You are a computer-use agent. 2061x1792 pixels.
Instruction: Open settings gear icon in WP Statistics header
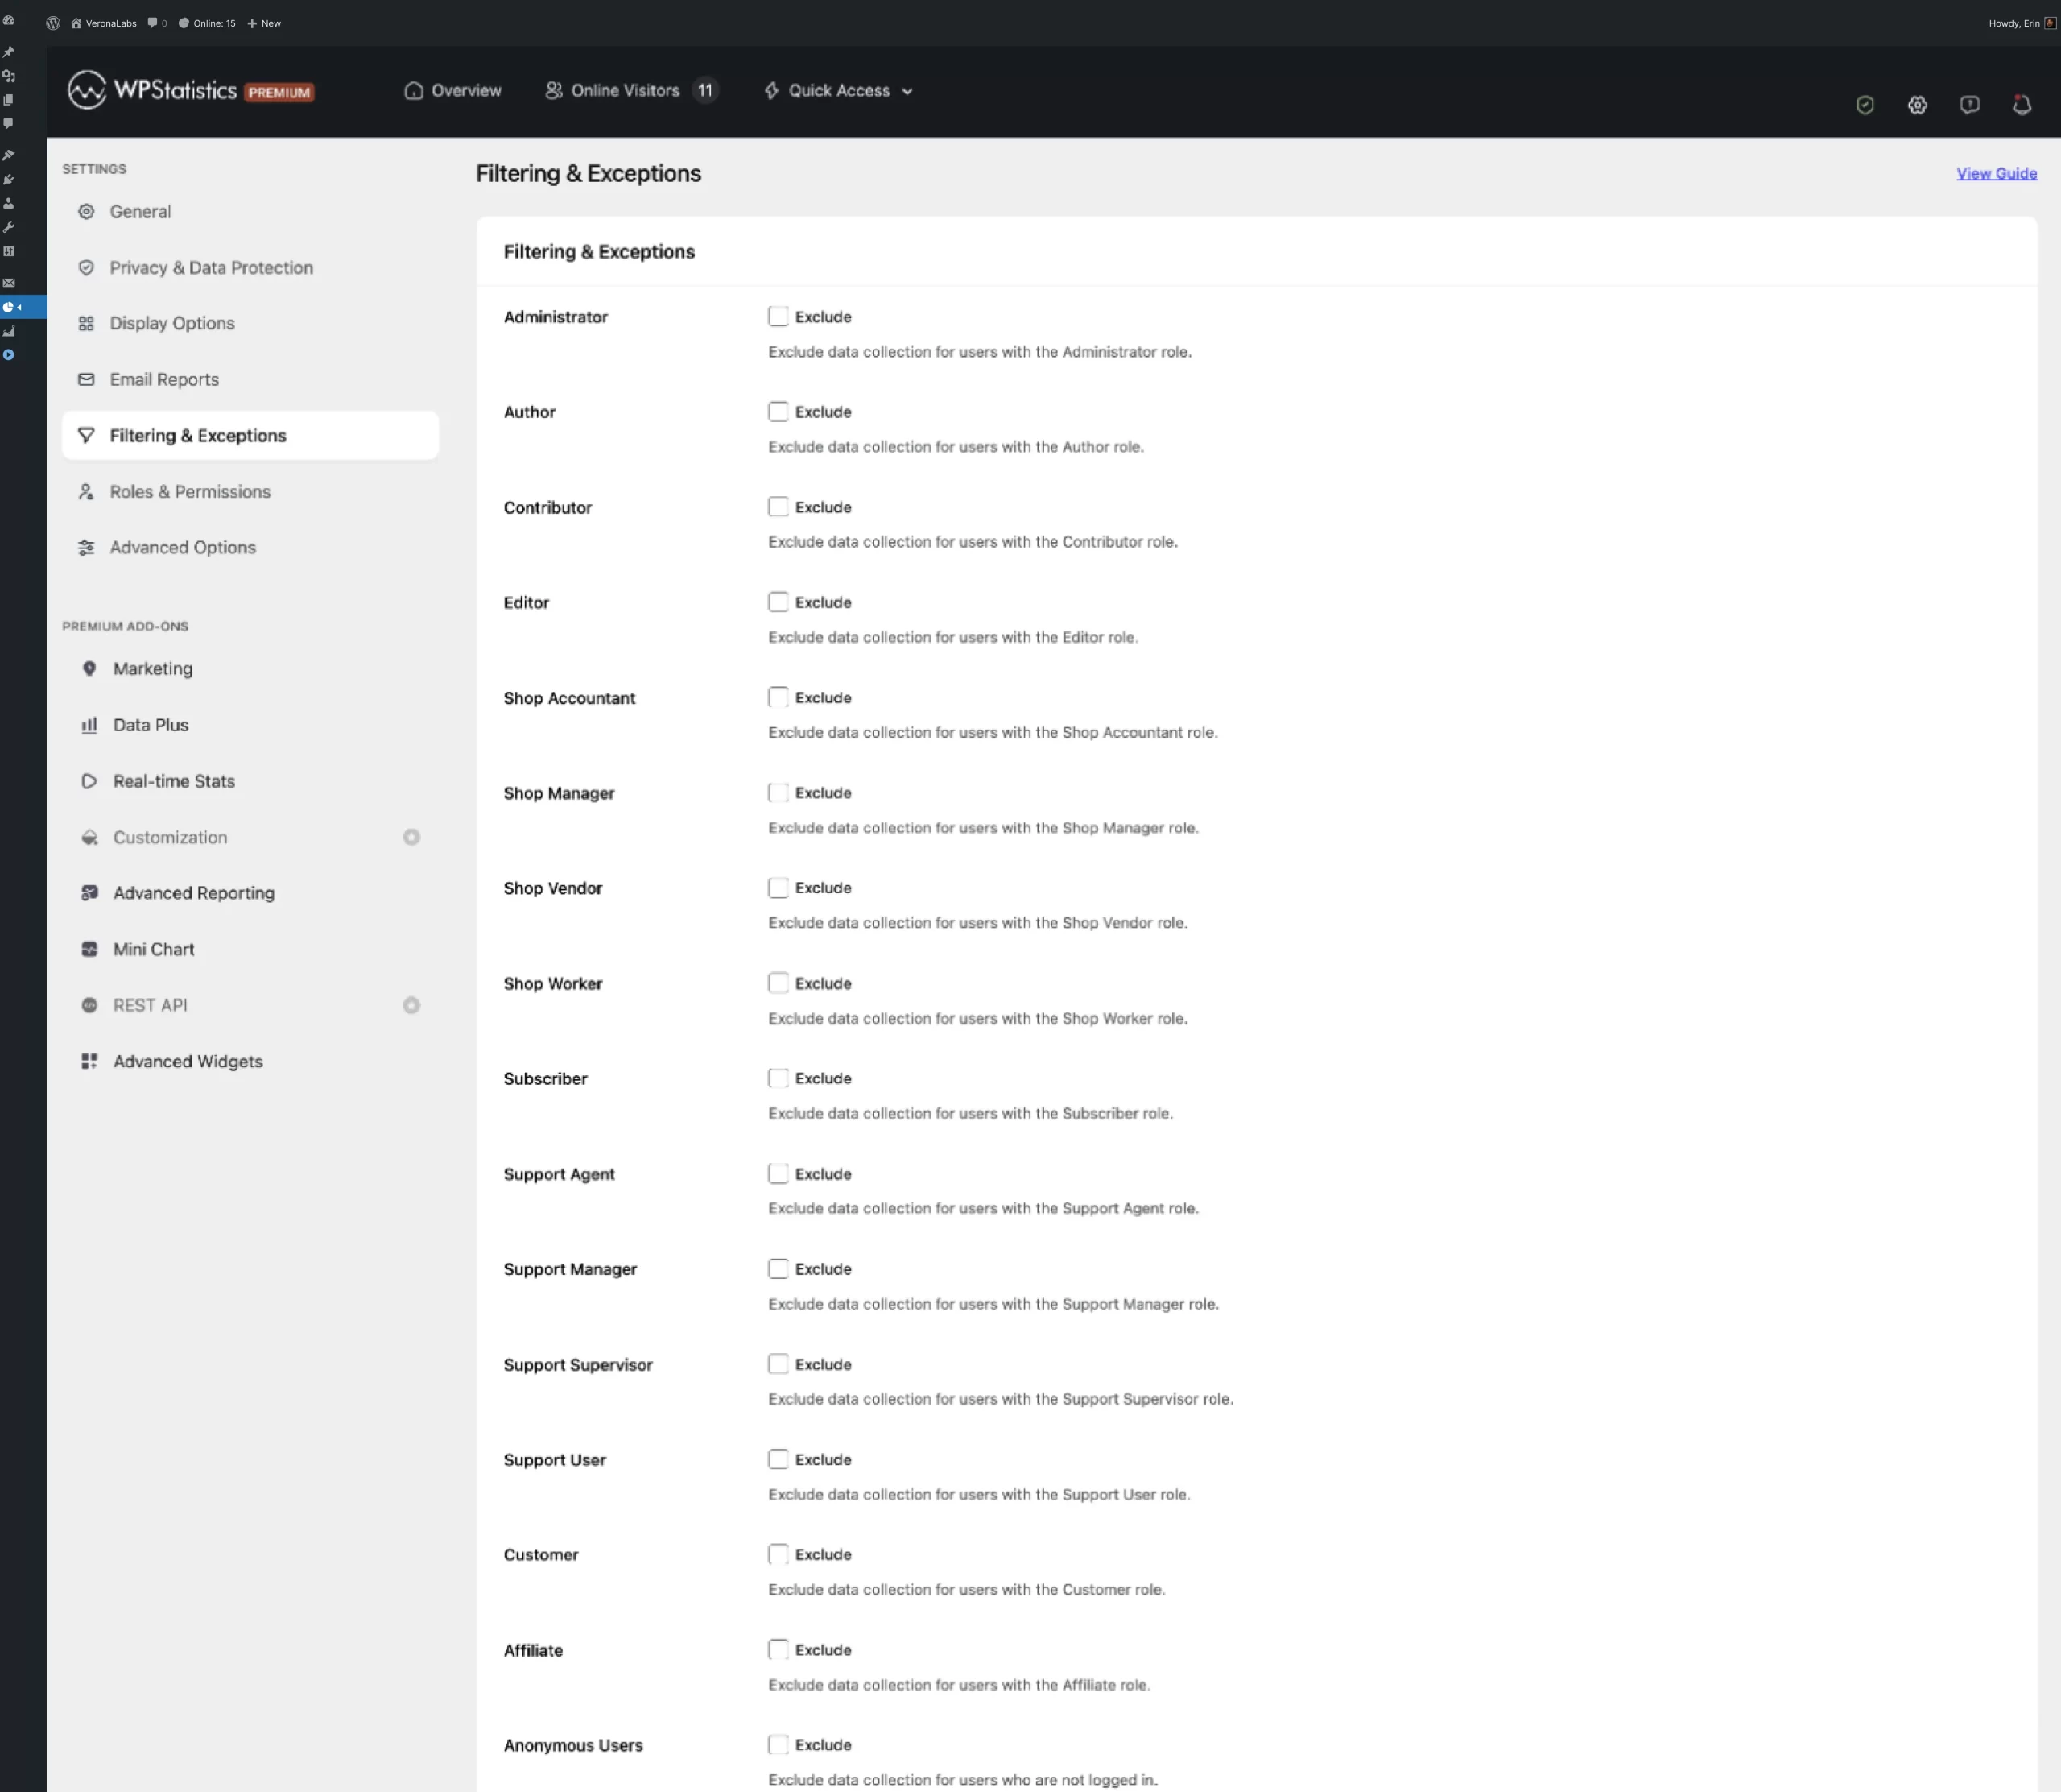coord(1917,105)
